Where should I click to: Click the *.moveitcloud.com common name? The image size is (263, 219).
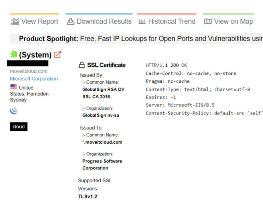[102, 142]
